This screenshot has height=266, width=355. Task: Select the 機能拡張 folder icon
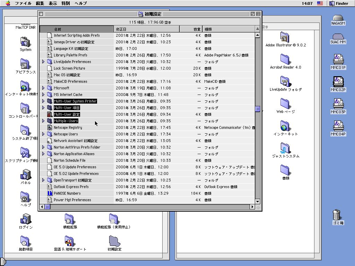pyautogui.click(x=69, y=219)
